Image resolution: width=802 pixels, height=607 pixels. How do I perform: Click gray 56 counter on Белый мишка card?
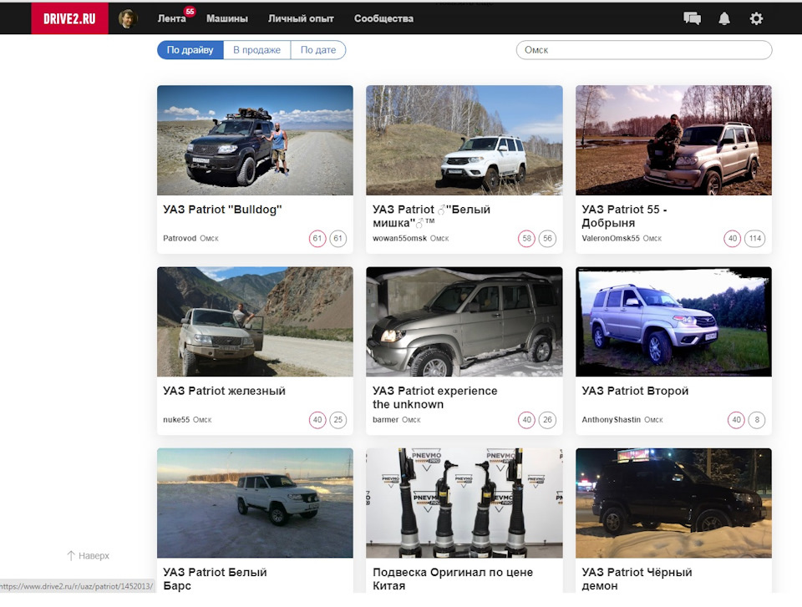[x=547, y=238]
